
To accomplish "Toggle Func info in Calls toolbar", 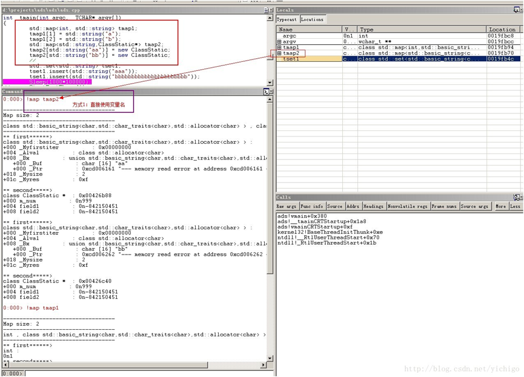I will [312, 206].
